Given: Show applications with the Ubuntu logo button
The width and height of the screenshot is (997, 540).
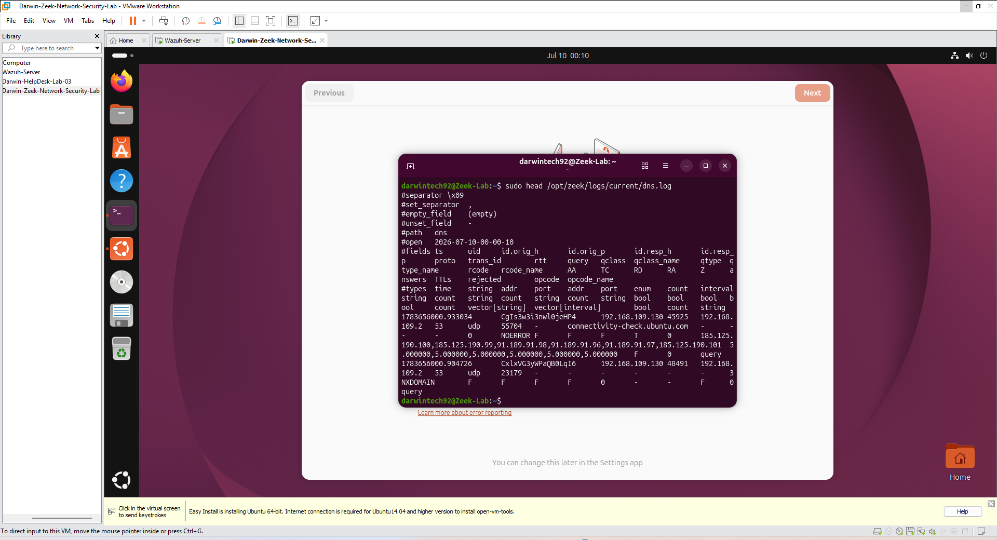Looking at the screenshot, I should pos(122,480).
